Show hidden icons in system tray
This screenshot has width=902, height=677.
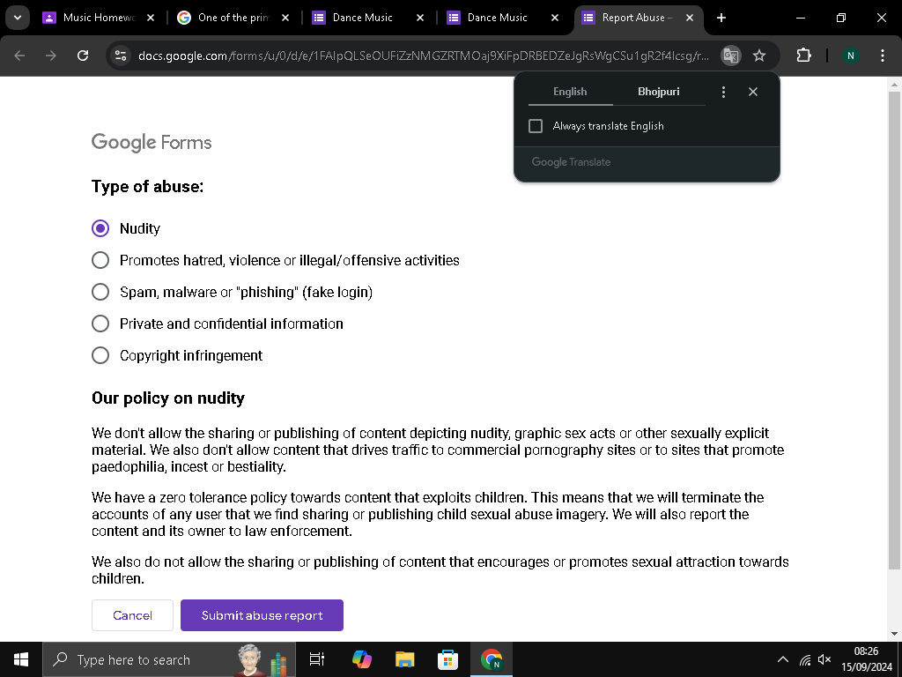[782, 659]
